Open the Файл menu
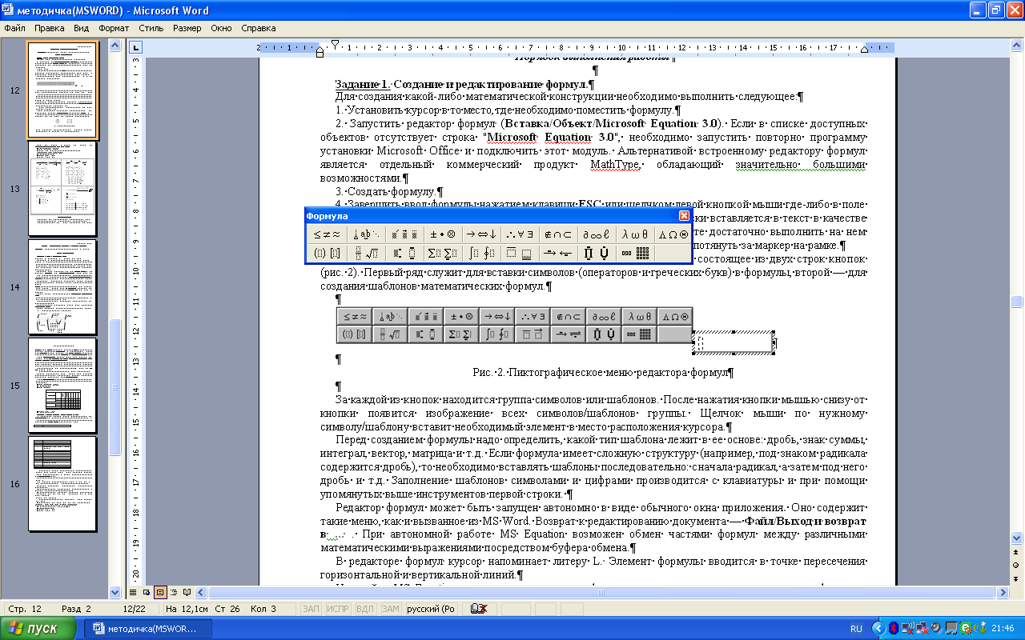This screenshot has height=640, width=1025. click(14, 27)
